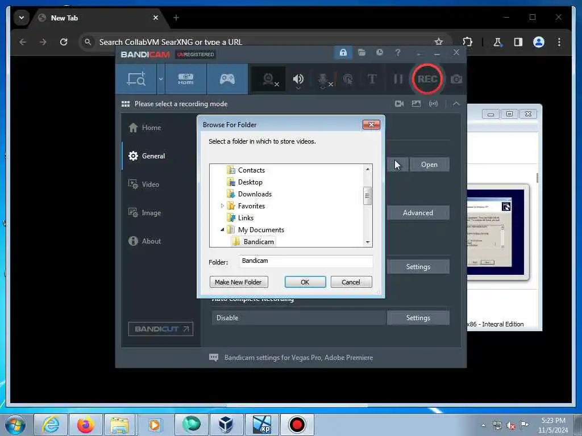The width and height of the screenshot is (582, 436).
Task: Click the image icon in mode bar
Action: tap(416, 104)
